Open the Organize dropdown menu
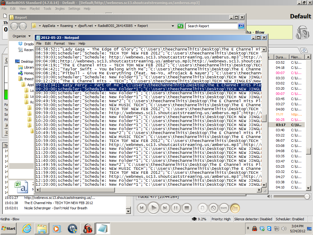The width and height of the screenshot is (313, 235). click(21, 36)
